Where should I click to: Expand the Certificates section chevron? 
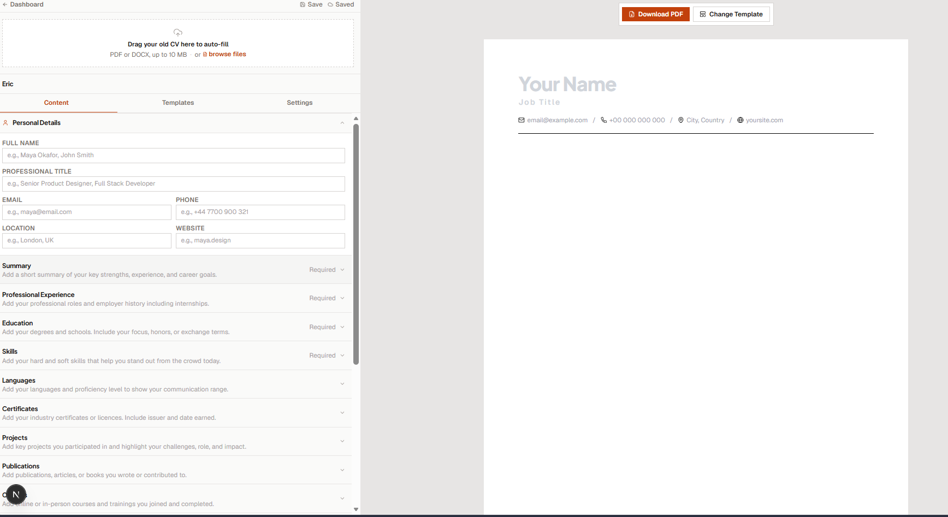(x=342, y=413)
